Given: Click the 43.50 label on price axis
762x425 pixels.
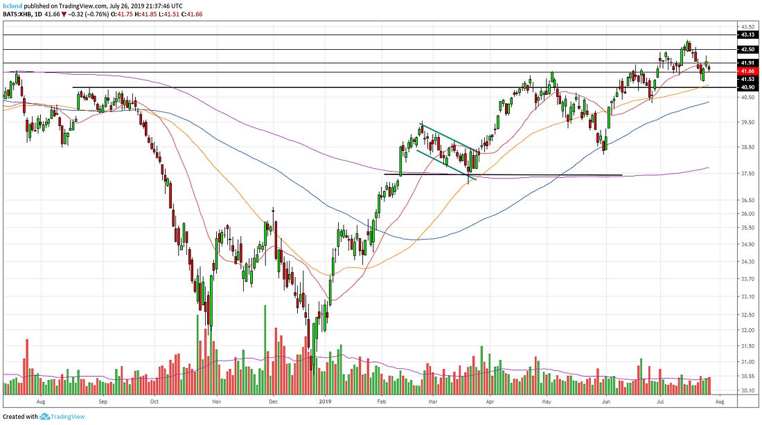Looking at the screenshot, I should tap(747, 26).
